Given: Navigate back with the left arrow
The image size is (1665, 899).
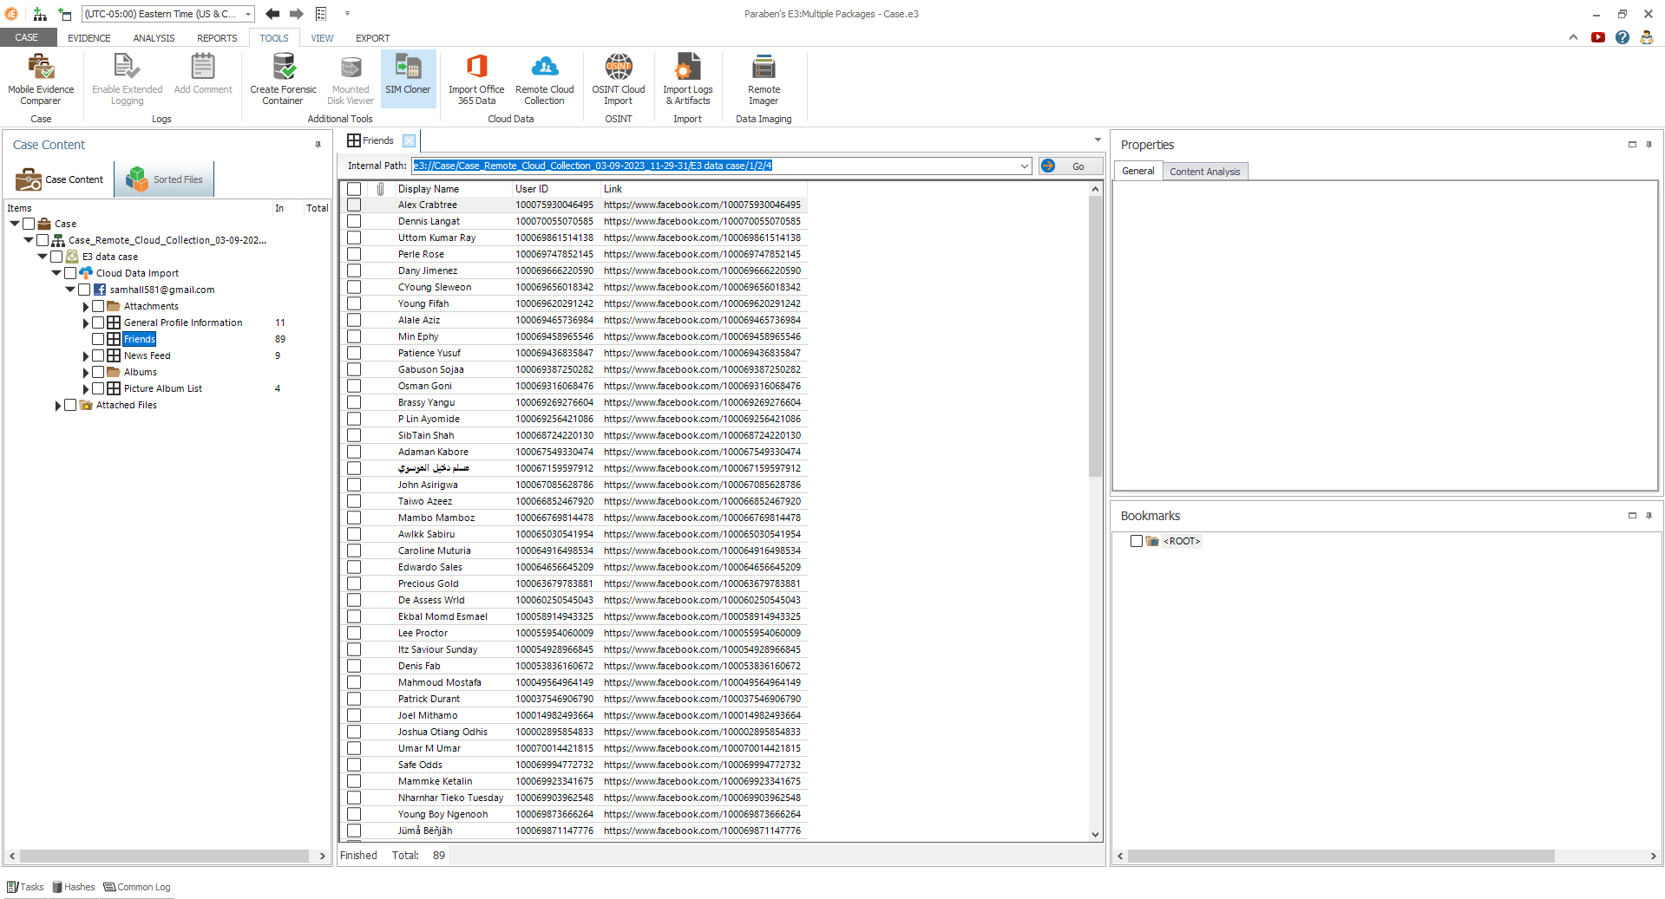Looking at the screenshot, I should coord(272,14).
